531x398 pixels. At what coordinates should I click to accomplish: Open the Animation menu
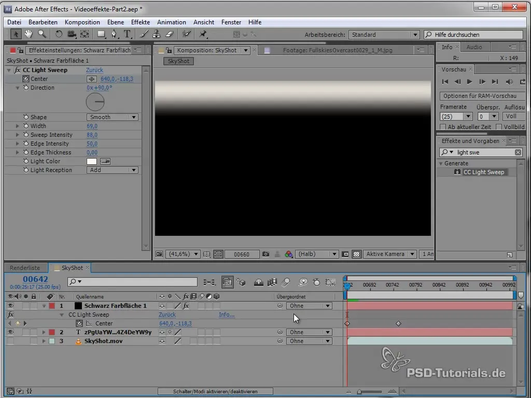171,22
